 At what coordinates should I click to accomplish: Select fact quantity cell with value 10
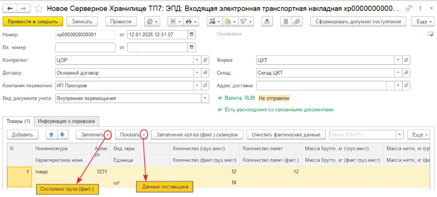click(x=204, y=182)
